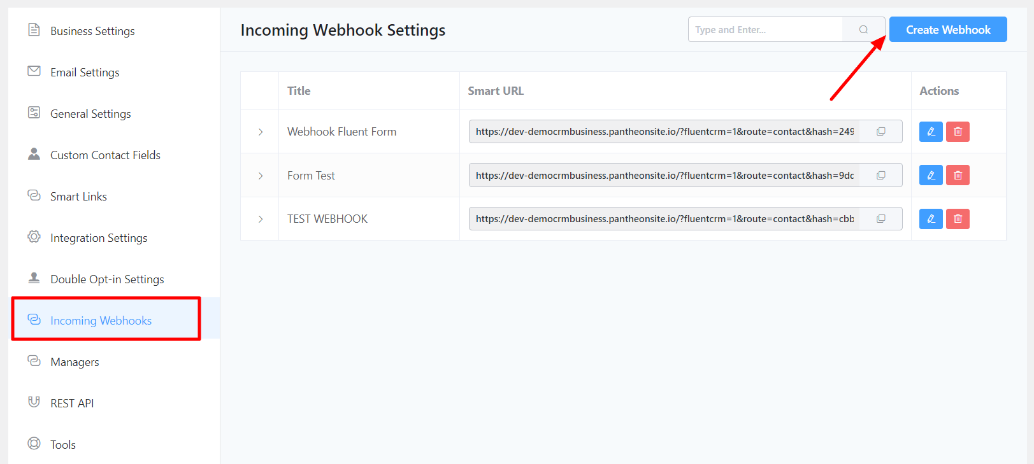
Task: Copy the TEST WEBHOOK smart URL
Action: coord(881,219)
